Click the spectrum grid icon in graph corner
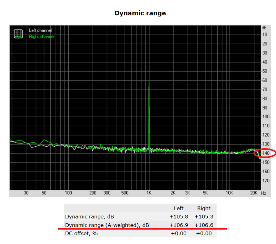Screen dimensions: 276x244 (18, 33)
